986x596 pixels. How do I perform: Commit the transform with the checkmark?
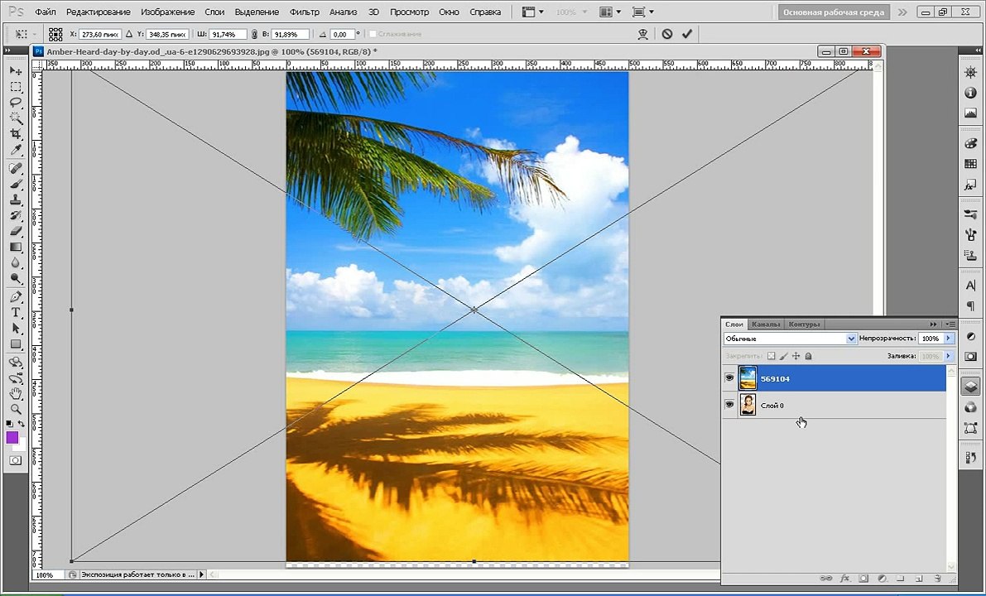tap(686, 34)
